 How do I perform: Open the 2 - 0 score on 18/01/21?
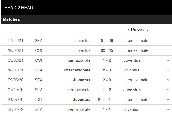[107, 70]
